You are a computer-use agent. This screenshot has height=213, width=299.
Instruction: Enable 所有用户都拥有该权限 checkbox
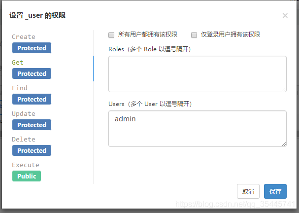point(111,35)
